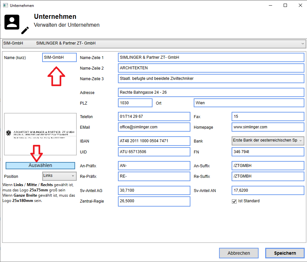
Task: Click the Sv-Anteil AG field
Action: 154,190
